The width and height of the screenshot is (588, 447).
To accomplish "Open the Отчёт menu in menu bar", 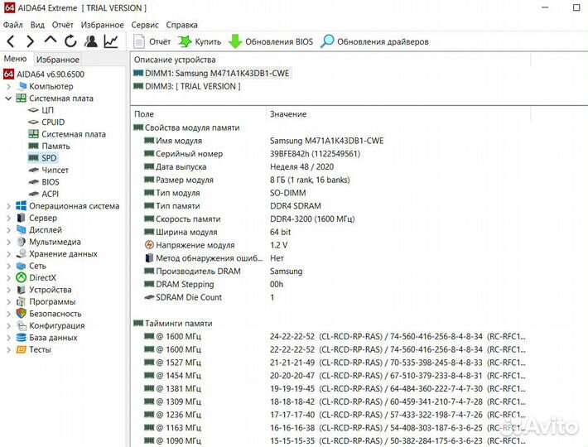I will (62, 25).
